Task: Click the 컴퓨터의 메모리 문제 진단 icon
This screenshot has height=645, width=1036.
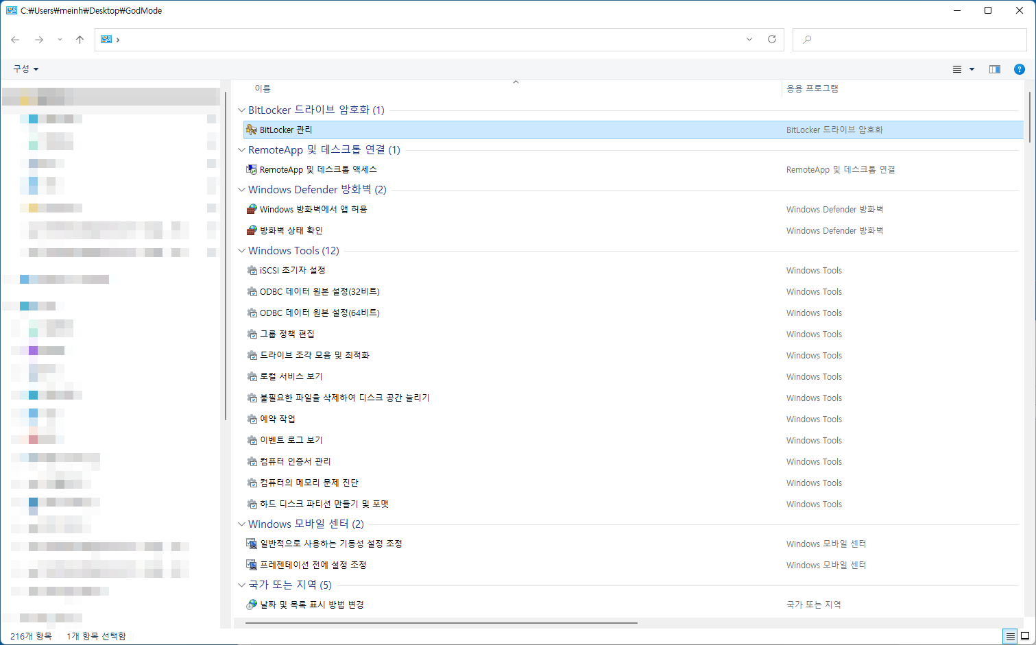Action: tap(252, 483)
